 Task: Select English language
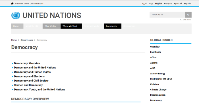159,4
